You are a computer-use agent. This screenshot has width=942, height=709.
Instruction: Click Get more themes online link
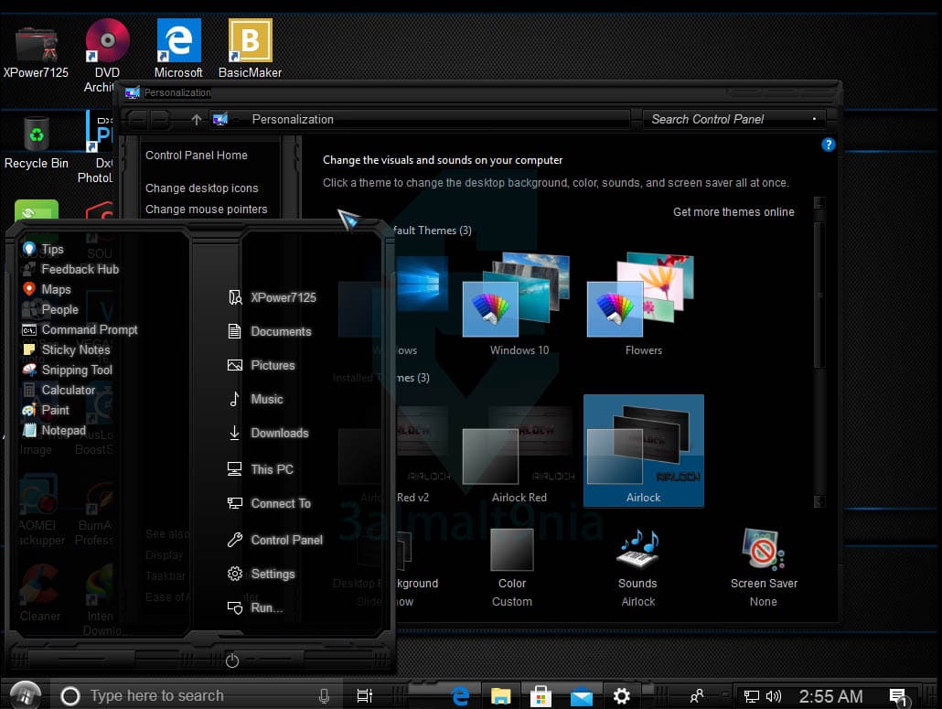(733, 211)
